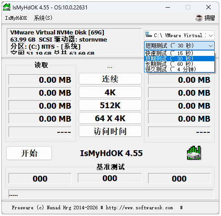Image resolution: width=221 pixels, height=216 pixels.
Task: Click the 捐赠 donate menu item
Action: (209, 18)
